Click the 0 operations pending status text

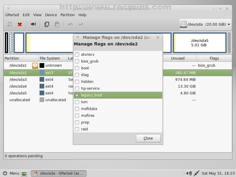pos(24,156)
